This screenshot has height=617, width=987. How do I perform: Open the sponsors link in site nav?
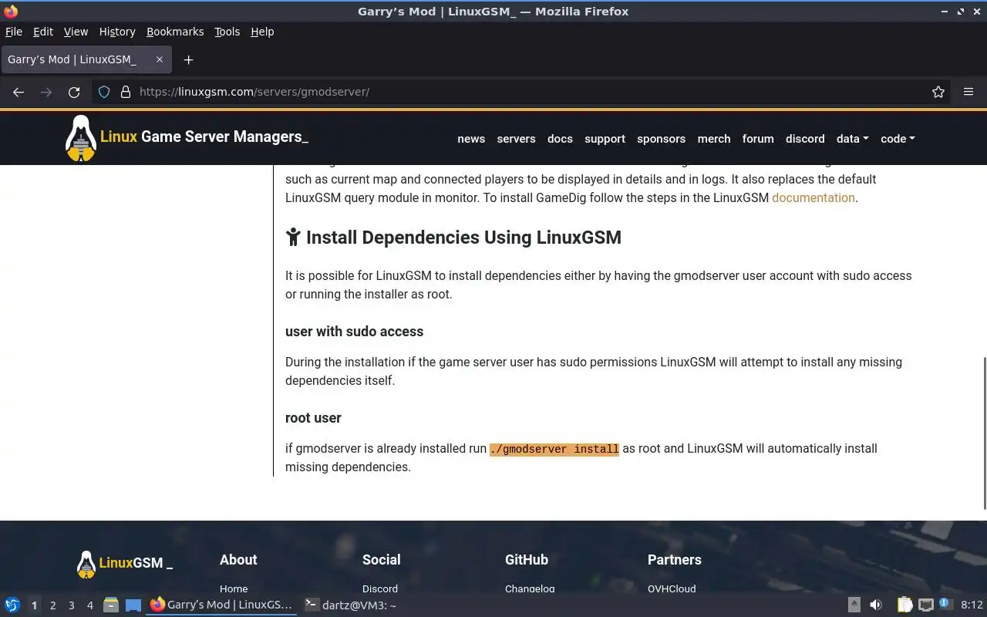pos(661,139)
